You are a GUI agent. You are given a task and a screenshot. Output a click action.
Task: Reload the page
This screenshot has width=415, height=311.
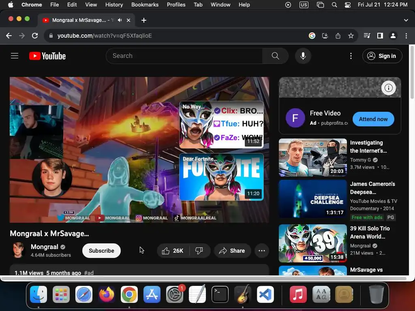[x=35, y=36]
